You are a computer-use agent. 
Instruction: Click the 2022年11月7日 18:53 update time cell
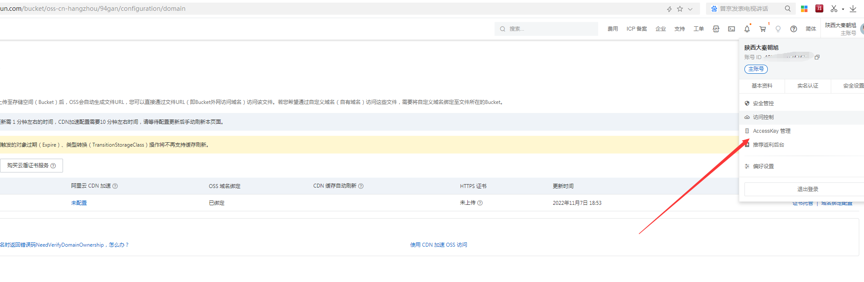[x=577, y=203]
